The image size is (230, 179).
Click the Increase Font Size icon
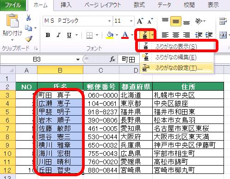[140, 21]
